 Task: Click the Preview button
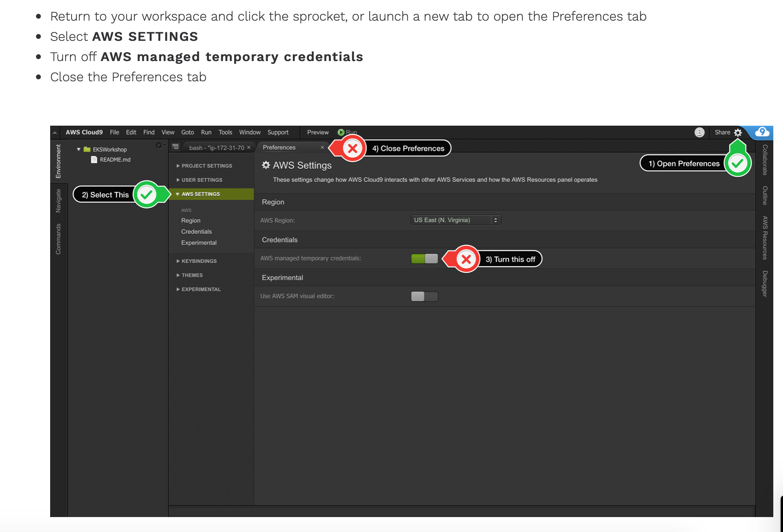click(318, 132)
